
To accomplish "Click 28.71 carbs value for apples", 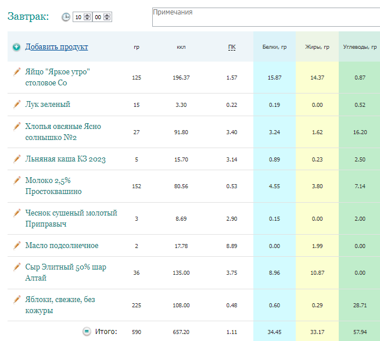I will (360, 306).
